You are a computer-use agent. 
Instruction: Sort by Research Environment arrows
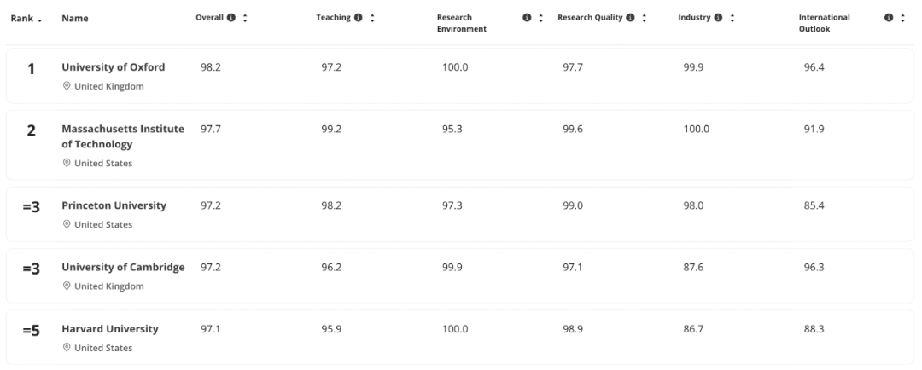pos(540,18)
